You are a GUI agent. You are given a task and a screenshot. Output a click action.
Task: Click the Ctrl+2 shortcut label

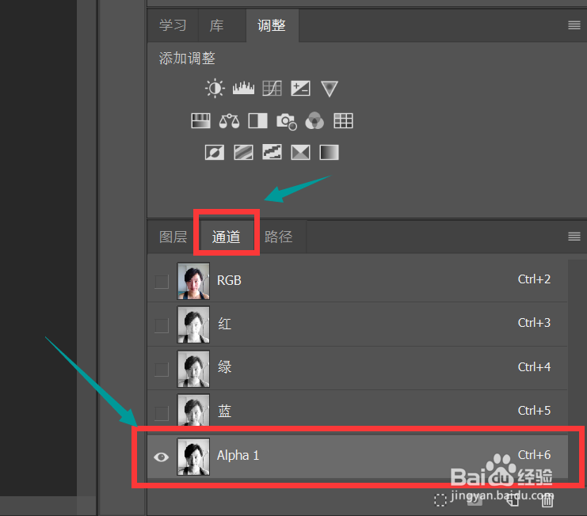(534, 279)
